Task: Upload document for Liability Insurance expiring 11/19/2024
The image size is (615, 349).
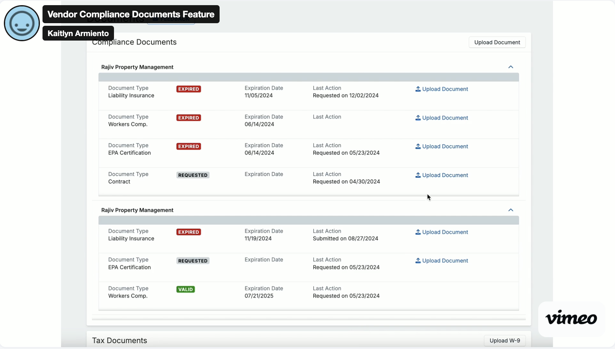Action: (x=441, y=232)
